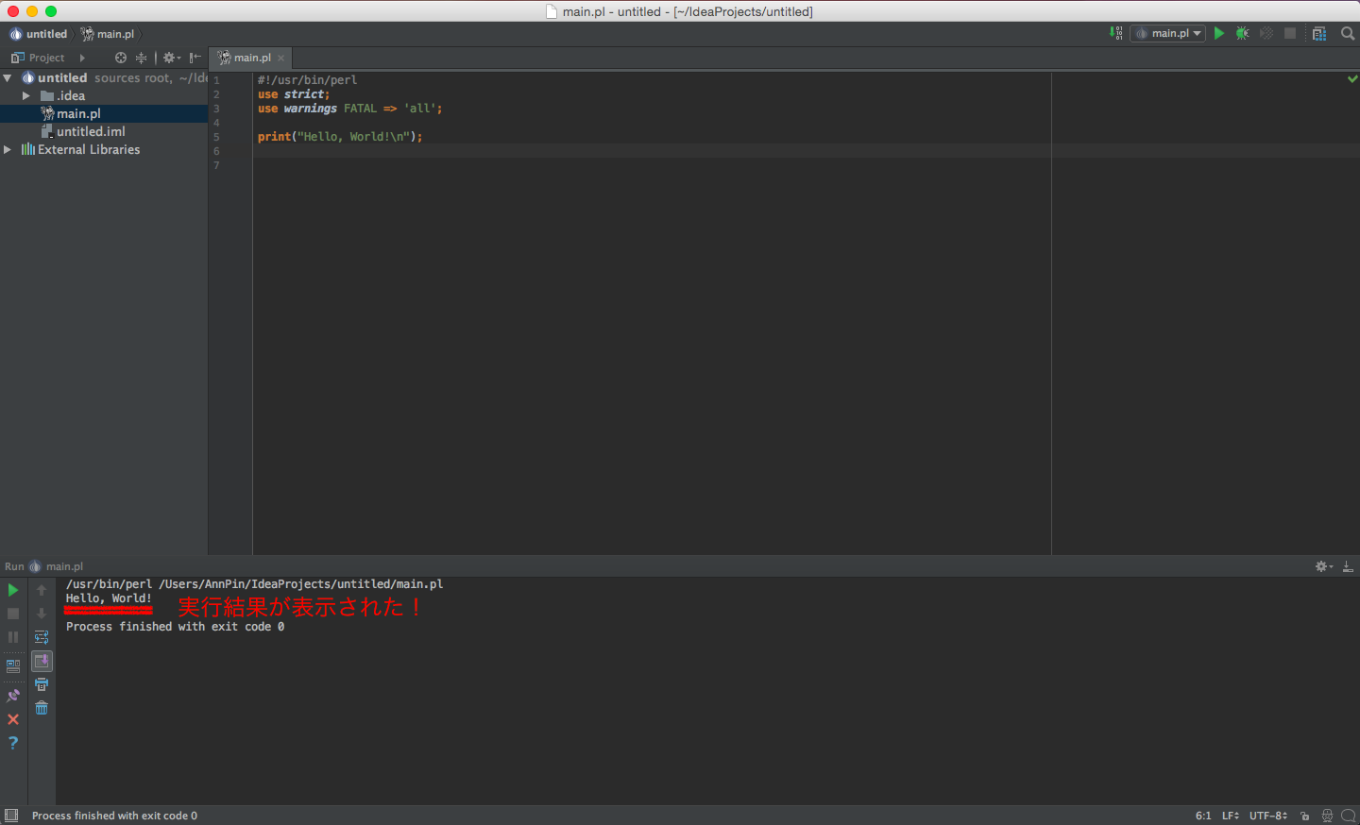
Task: Toggle soft-wrap in the Run console
Action: coord(42,637)
